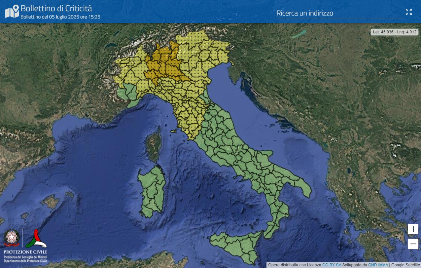Open the CC-BY-SA license link
This screenshot has width=421, height=268.
coord(332,265)
